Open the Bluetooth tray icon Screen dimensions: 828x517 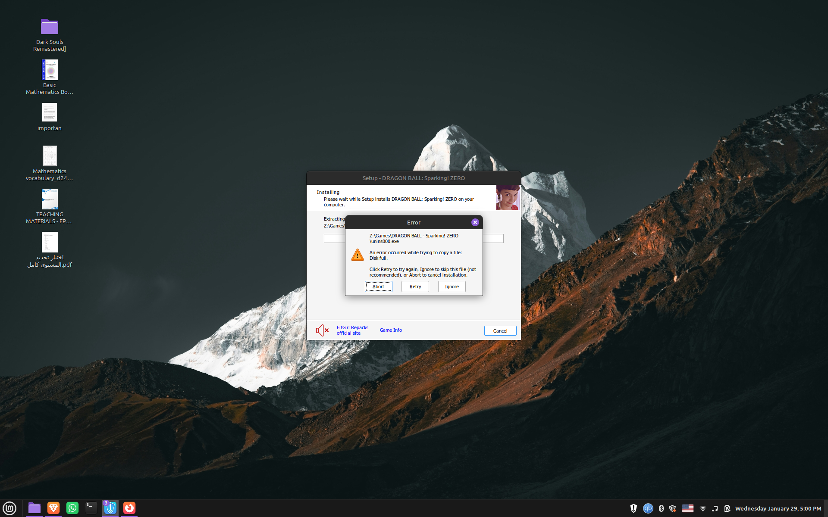coord(661,508)
